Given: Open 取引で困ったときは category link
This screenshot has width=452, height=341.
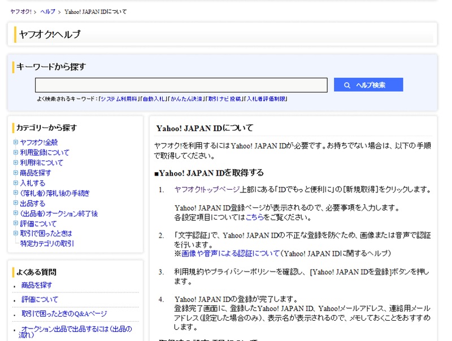Looking at the screenshot, I should pyautogui.click(x=46, y=233).
